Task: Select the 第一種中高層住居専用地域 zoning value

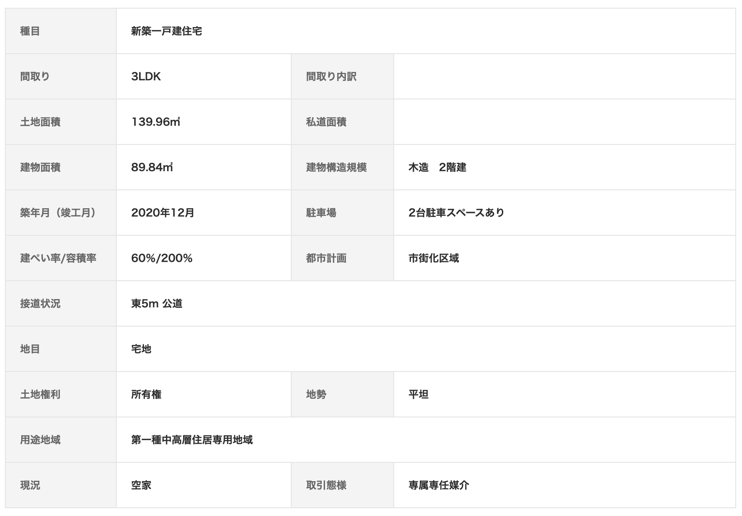Action: [192, 440]
